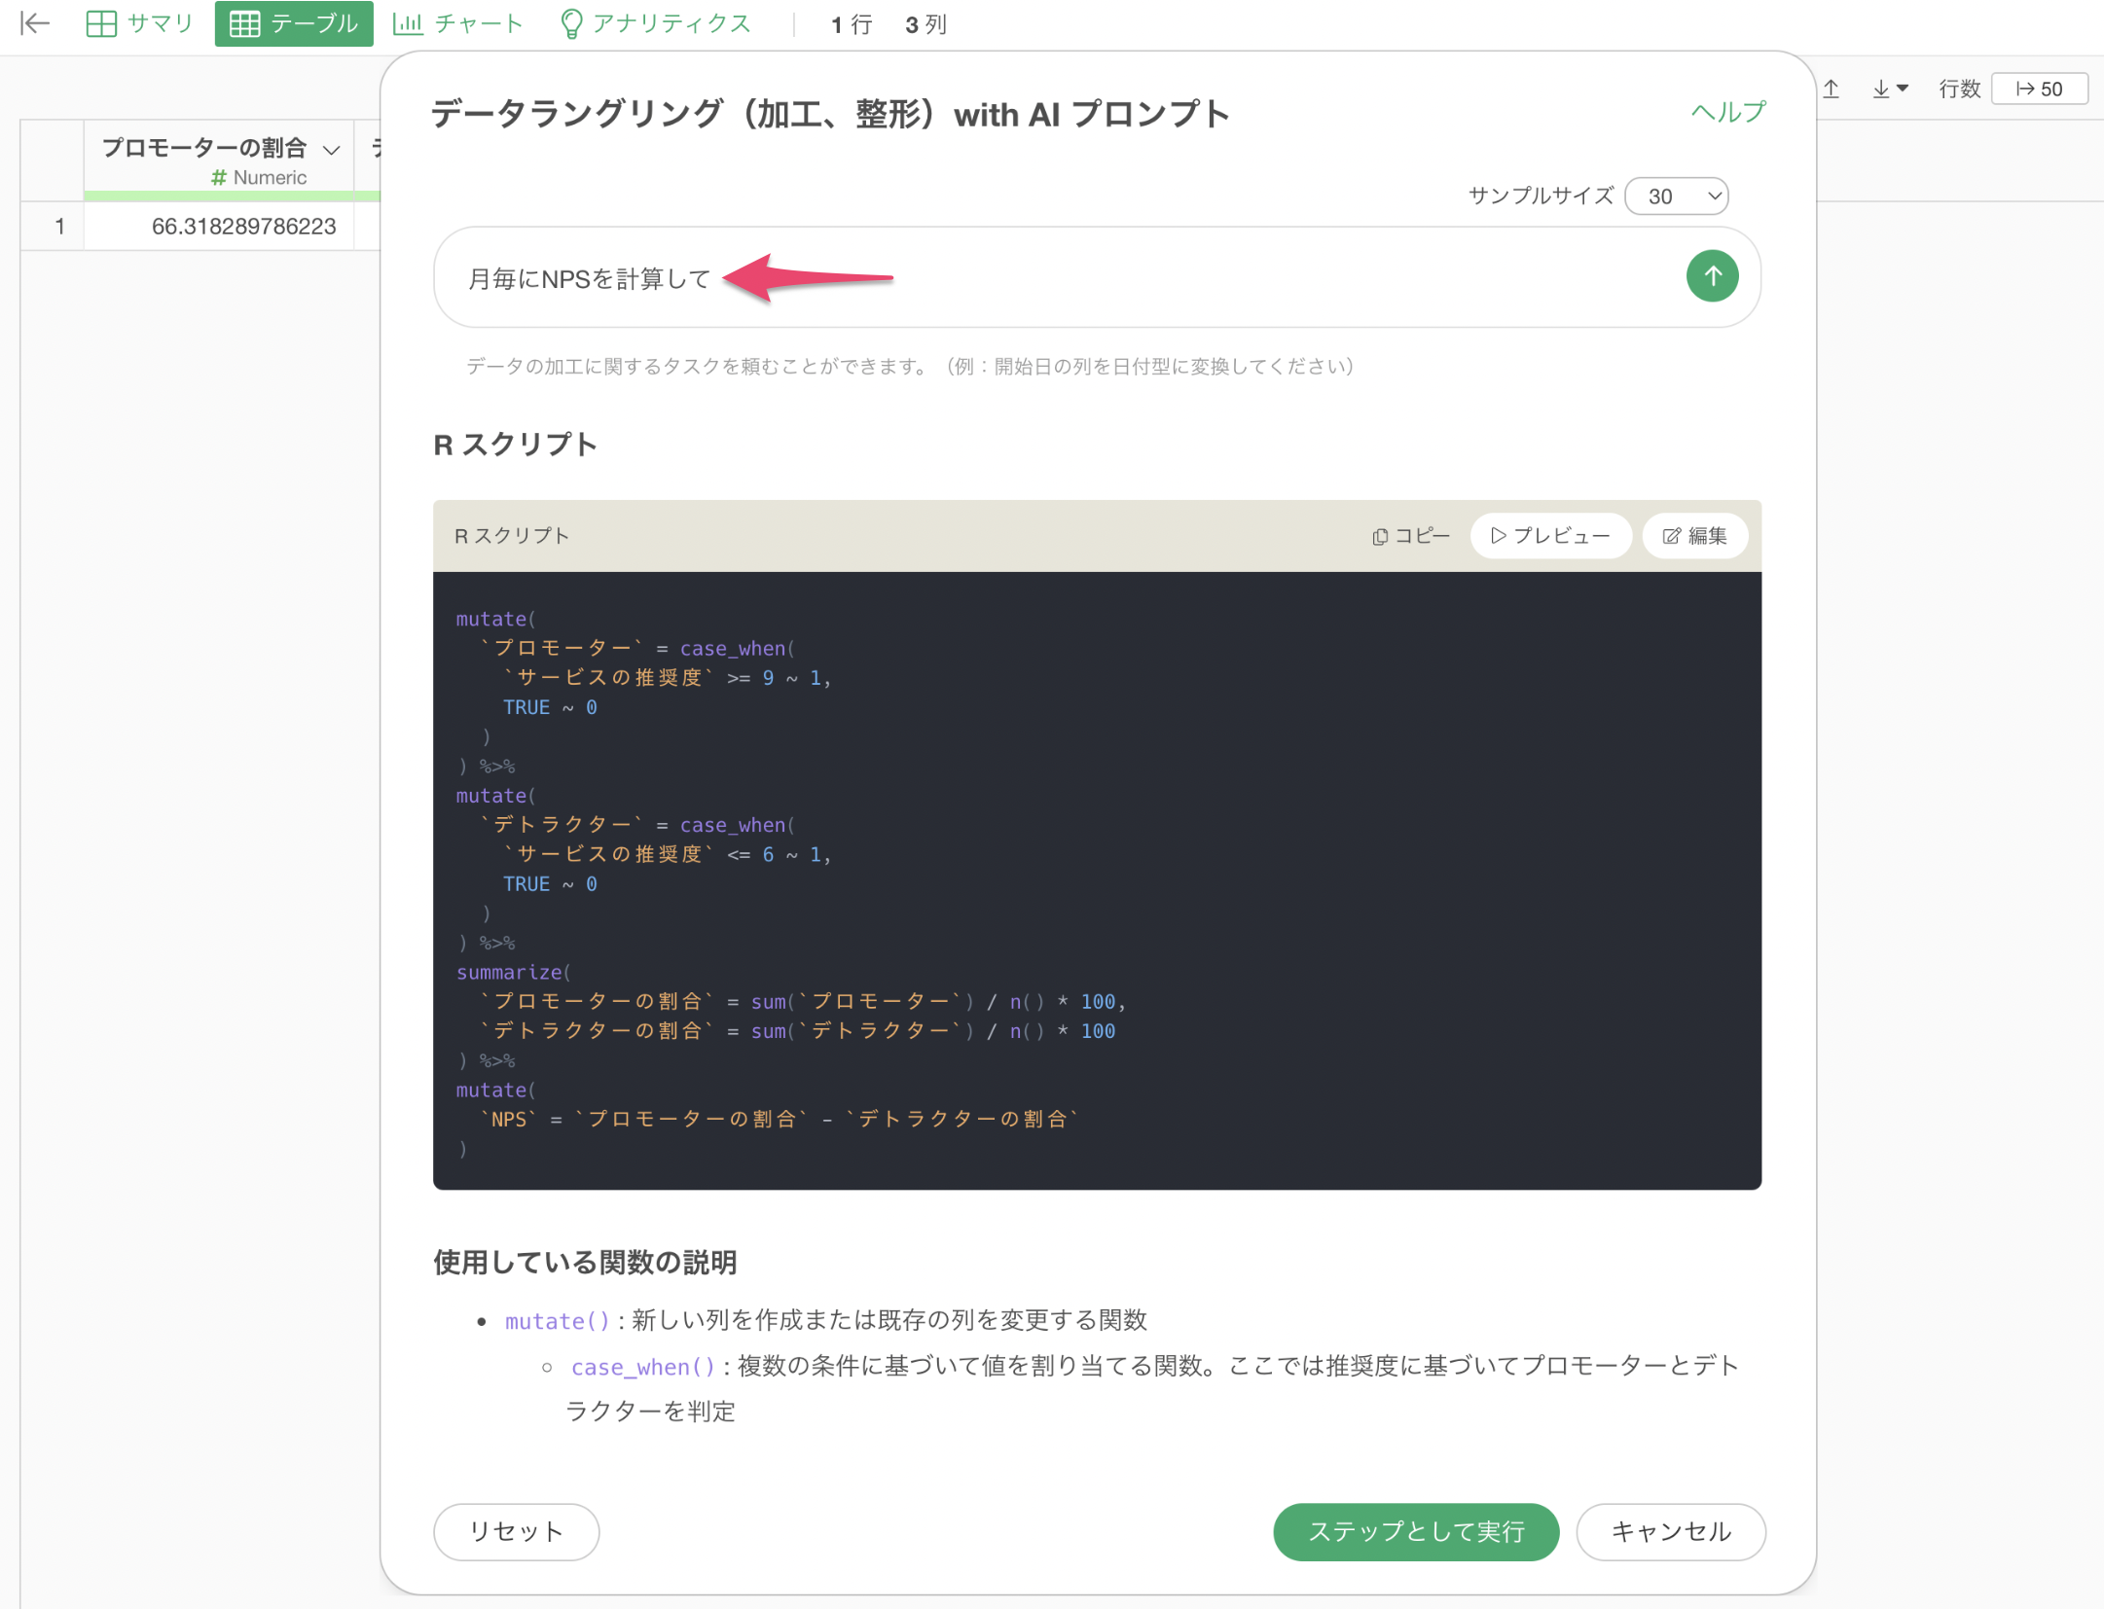
Task: Open the ヘルプ link
Action: pyautogui.click(x=1727, y=113)
